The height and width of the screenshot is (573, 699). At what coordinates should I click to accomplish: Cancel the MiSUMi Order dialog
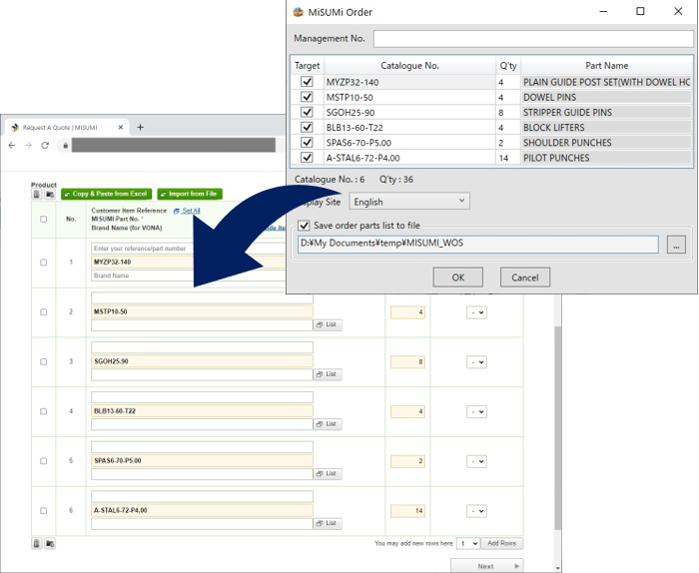(x=525, y=278)
